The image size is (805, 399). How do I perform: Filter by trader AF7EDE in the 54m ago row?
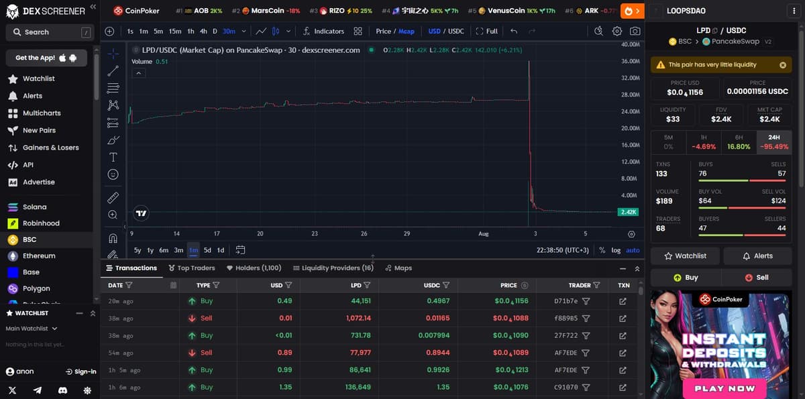click(x=586, y=353)
